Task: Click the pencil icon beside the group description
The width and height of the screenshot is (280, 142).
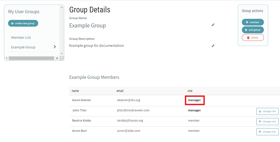Action: tap(213, 46)
